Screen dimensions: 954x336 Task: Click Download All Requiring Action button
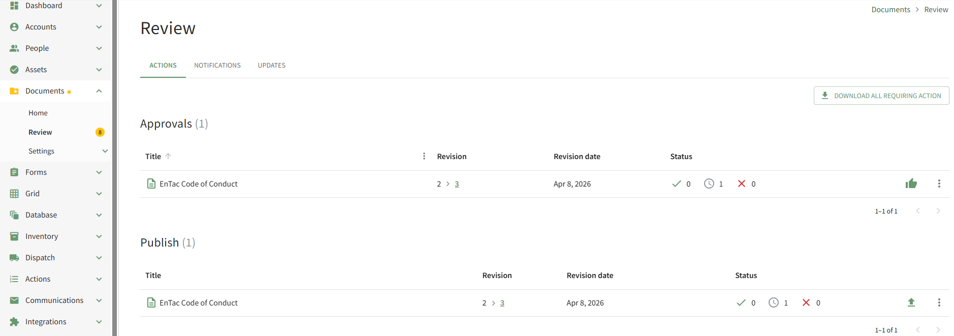pyautogui.click(x=881, y=96)
